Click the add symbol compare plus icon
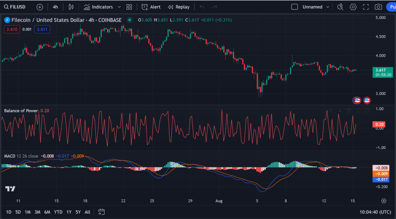 click(40, 7)
